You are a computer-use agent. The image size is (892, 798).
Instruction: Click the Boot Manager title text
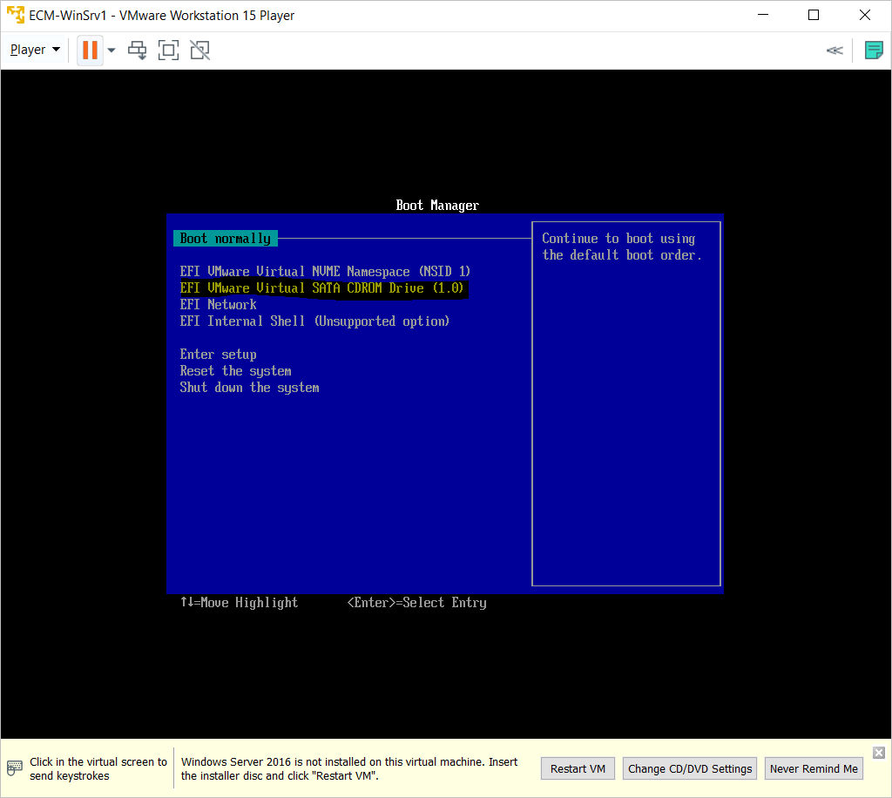437,206
